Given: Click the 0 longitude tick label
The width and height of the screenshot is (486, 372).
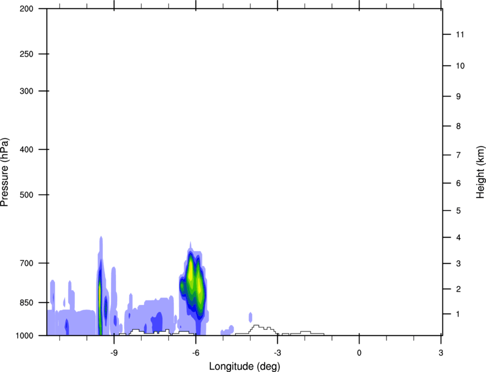Looking at the screenshot, I should click(x=359, y=353).
